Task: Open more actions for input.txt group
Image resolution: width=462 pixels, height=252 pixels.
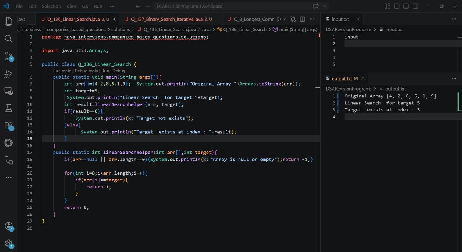Action: tap(454, 19)
